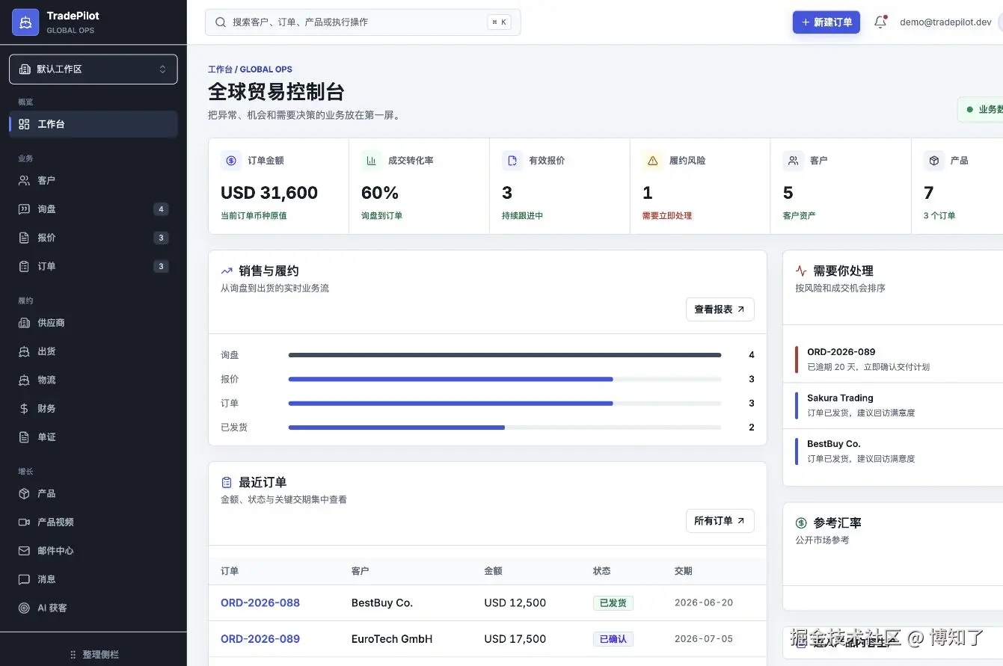The width and height of the screenshot is (1003, 666).
Task: Click the 已发货 status badge
Action: coord(613,602)
